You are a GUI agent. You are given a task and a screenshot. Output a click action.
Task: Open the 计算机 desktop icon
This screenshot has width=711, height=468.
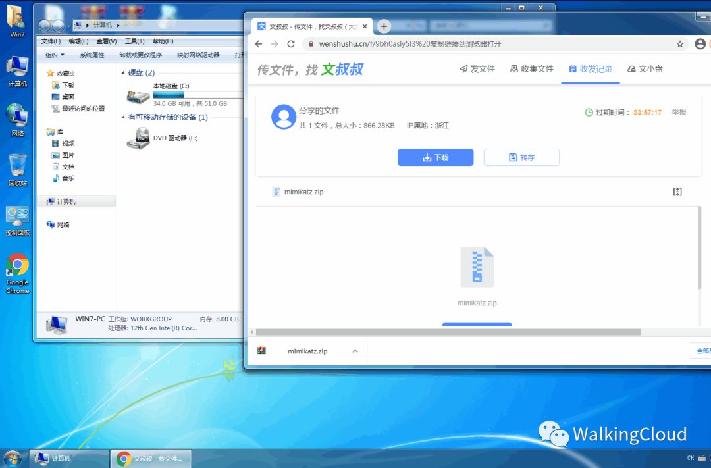tap(17, 71)
